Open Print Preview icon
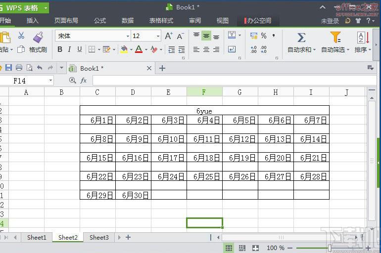 coord(29,67)
